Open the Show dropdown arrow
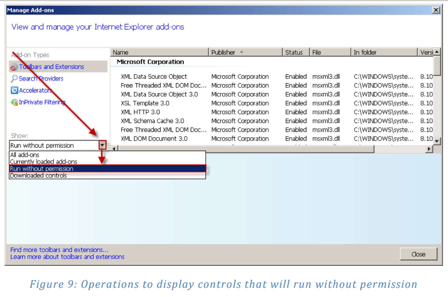Screen dimensions: 448x297 [102, 145]
